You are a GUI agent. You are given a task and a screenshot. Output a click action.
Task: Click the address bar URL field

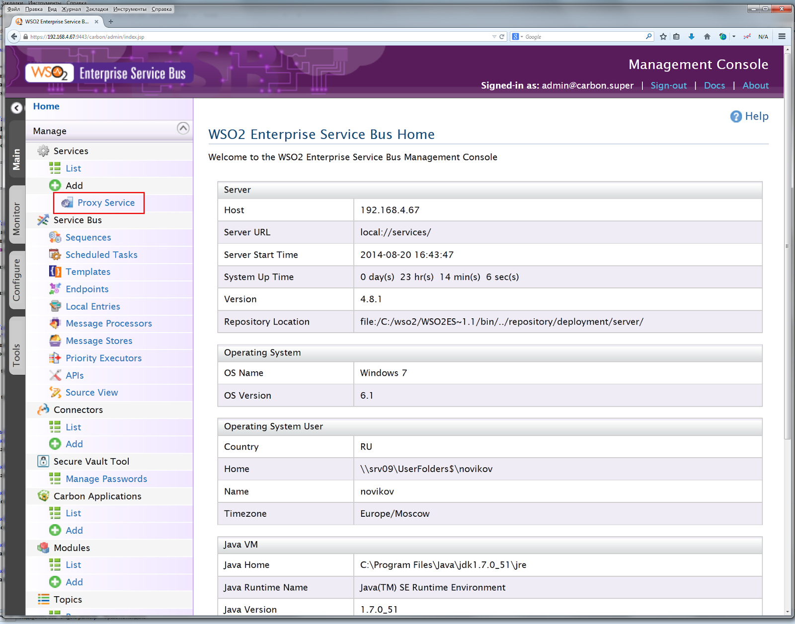tap(258, 36)
